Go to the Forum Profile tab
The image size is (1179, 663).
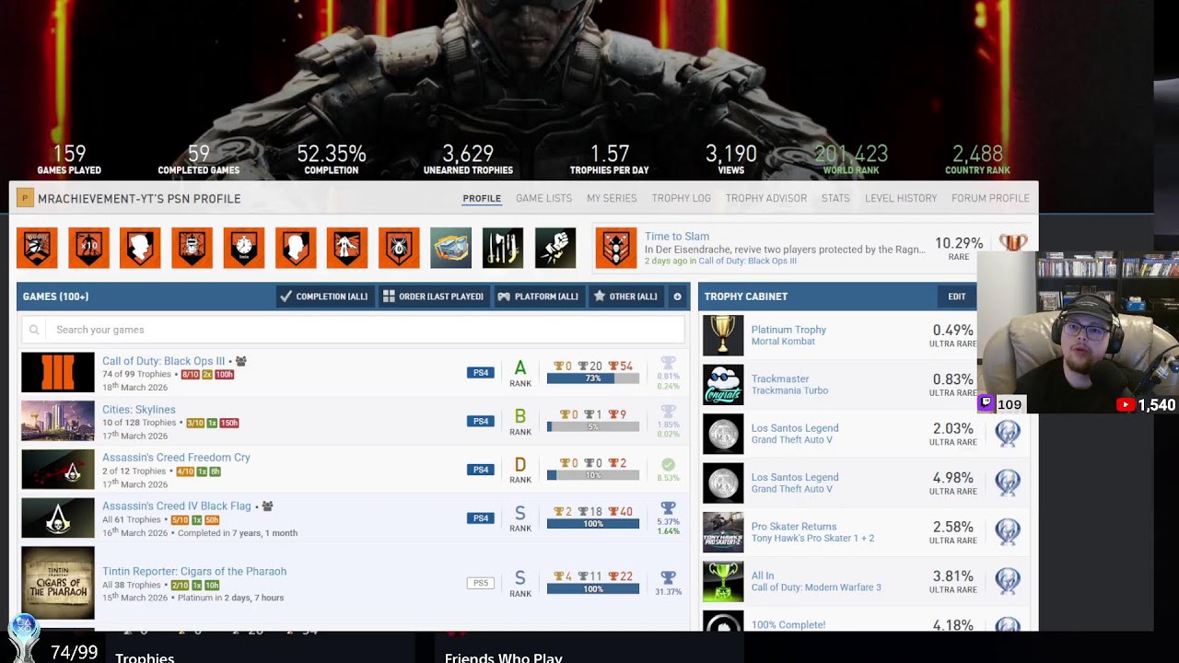[990, 198]
